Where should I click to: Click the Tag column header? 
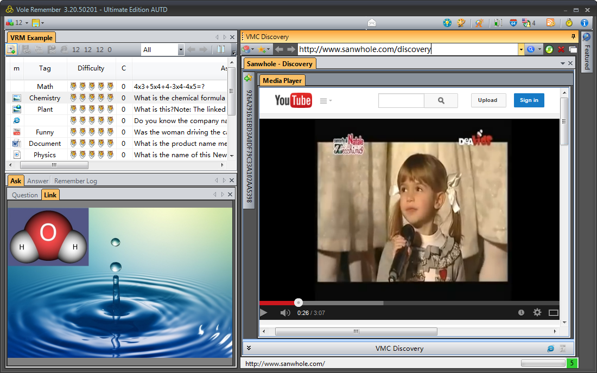[x=45, y=68]
